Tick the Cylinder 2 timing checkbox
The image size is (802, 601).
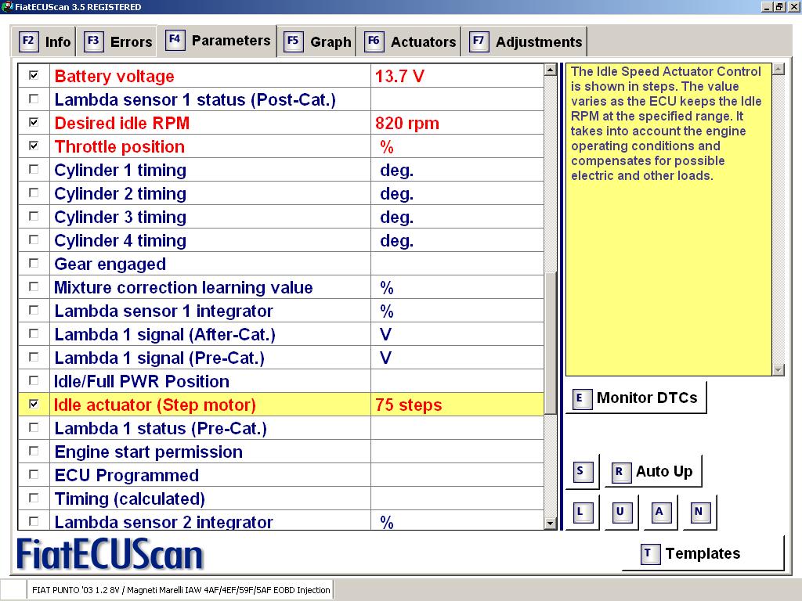[34, 193]
